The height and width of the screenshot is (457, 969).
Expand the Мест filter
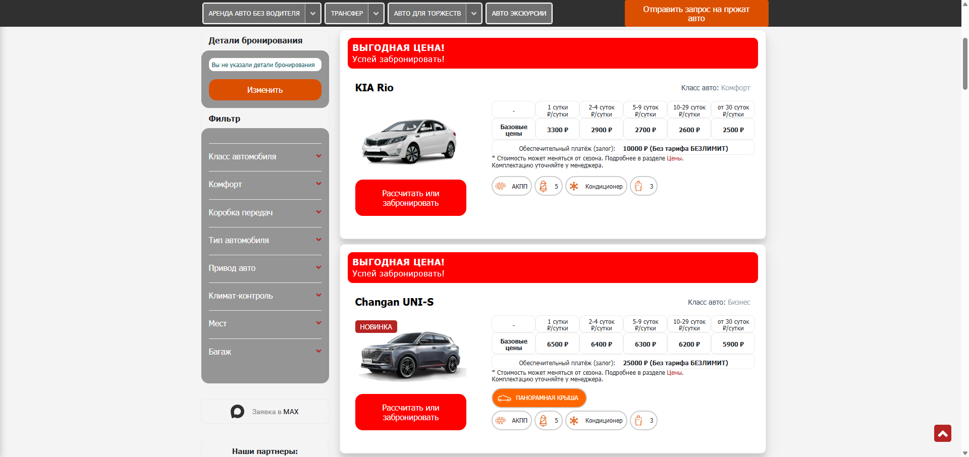[x=265, y=323]
